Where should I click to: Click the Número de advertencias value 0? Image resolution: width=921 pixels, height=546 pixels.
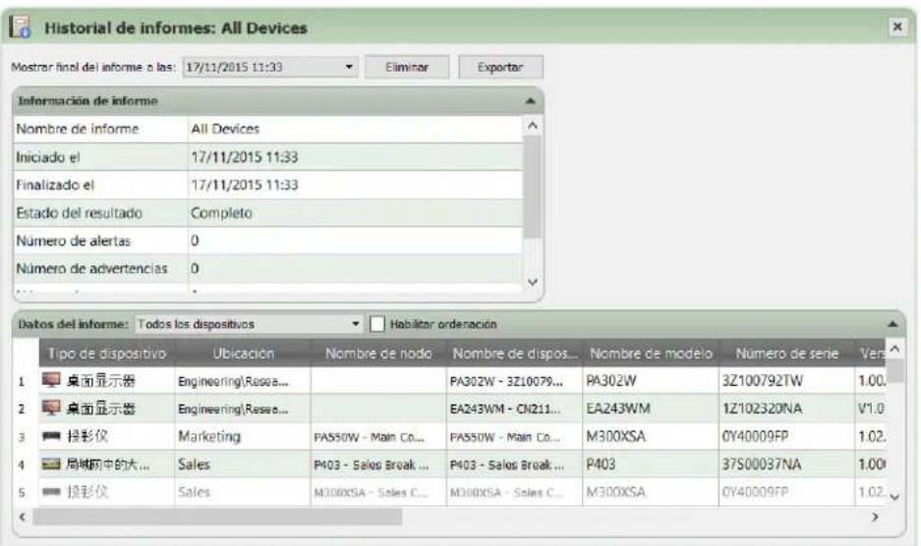click(x=195, y=269)
